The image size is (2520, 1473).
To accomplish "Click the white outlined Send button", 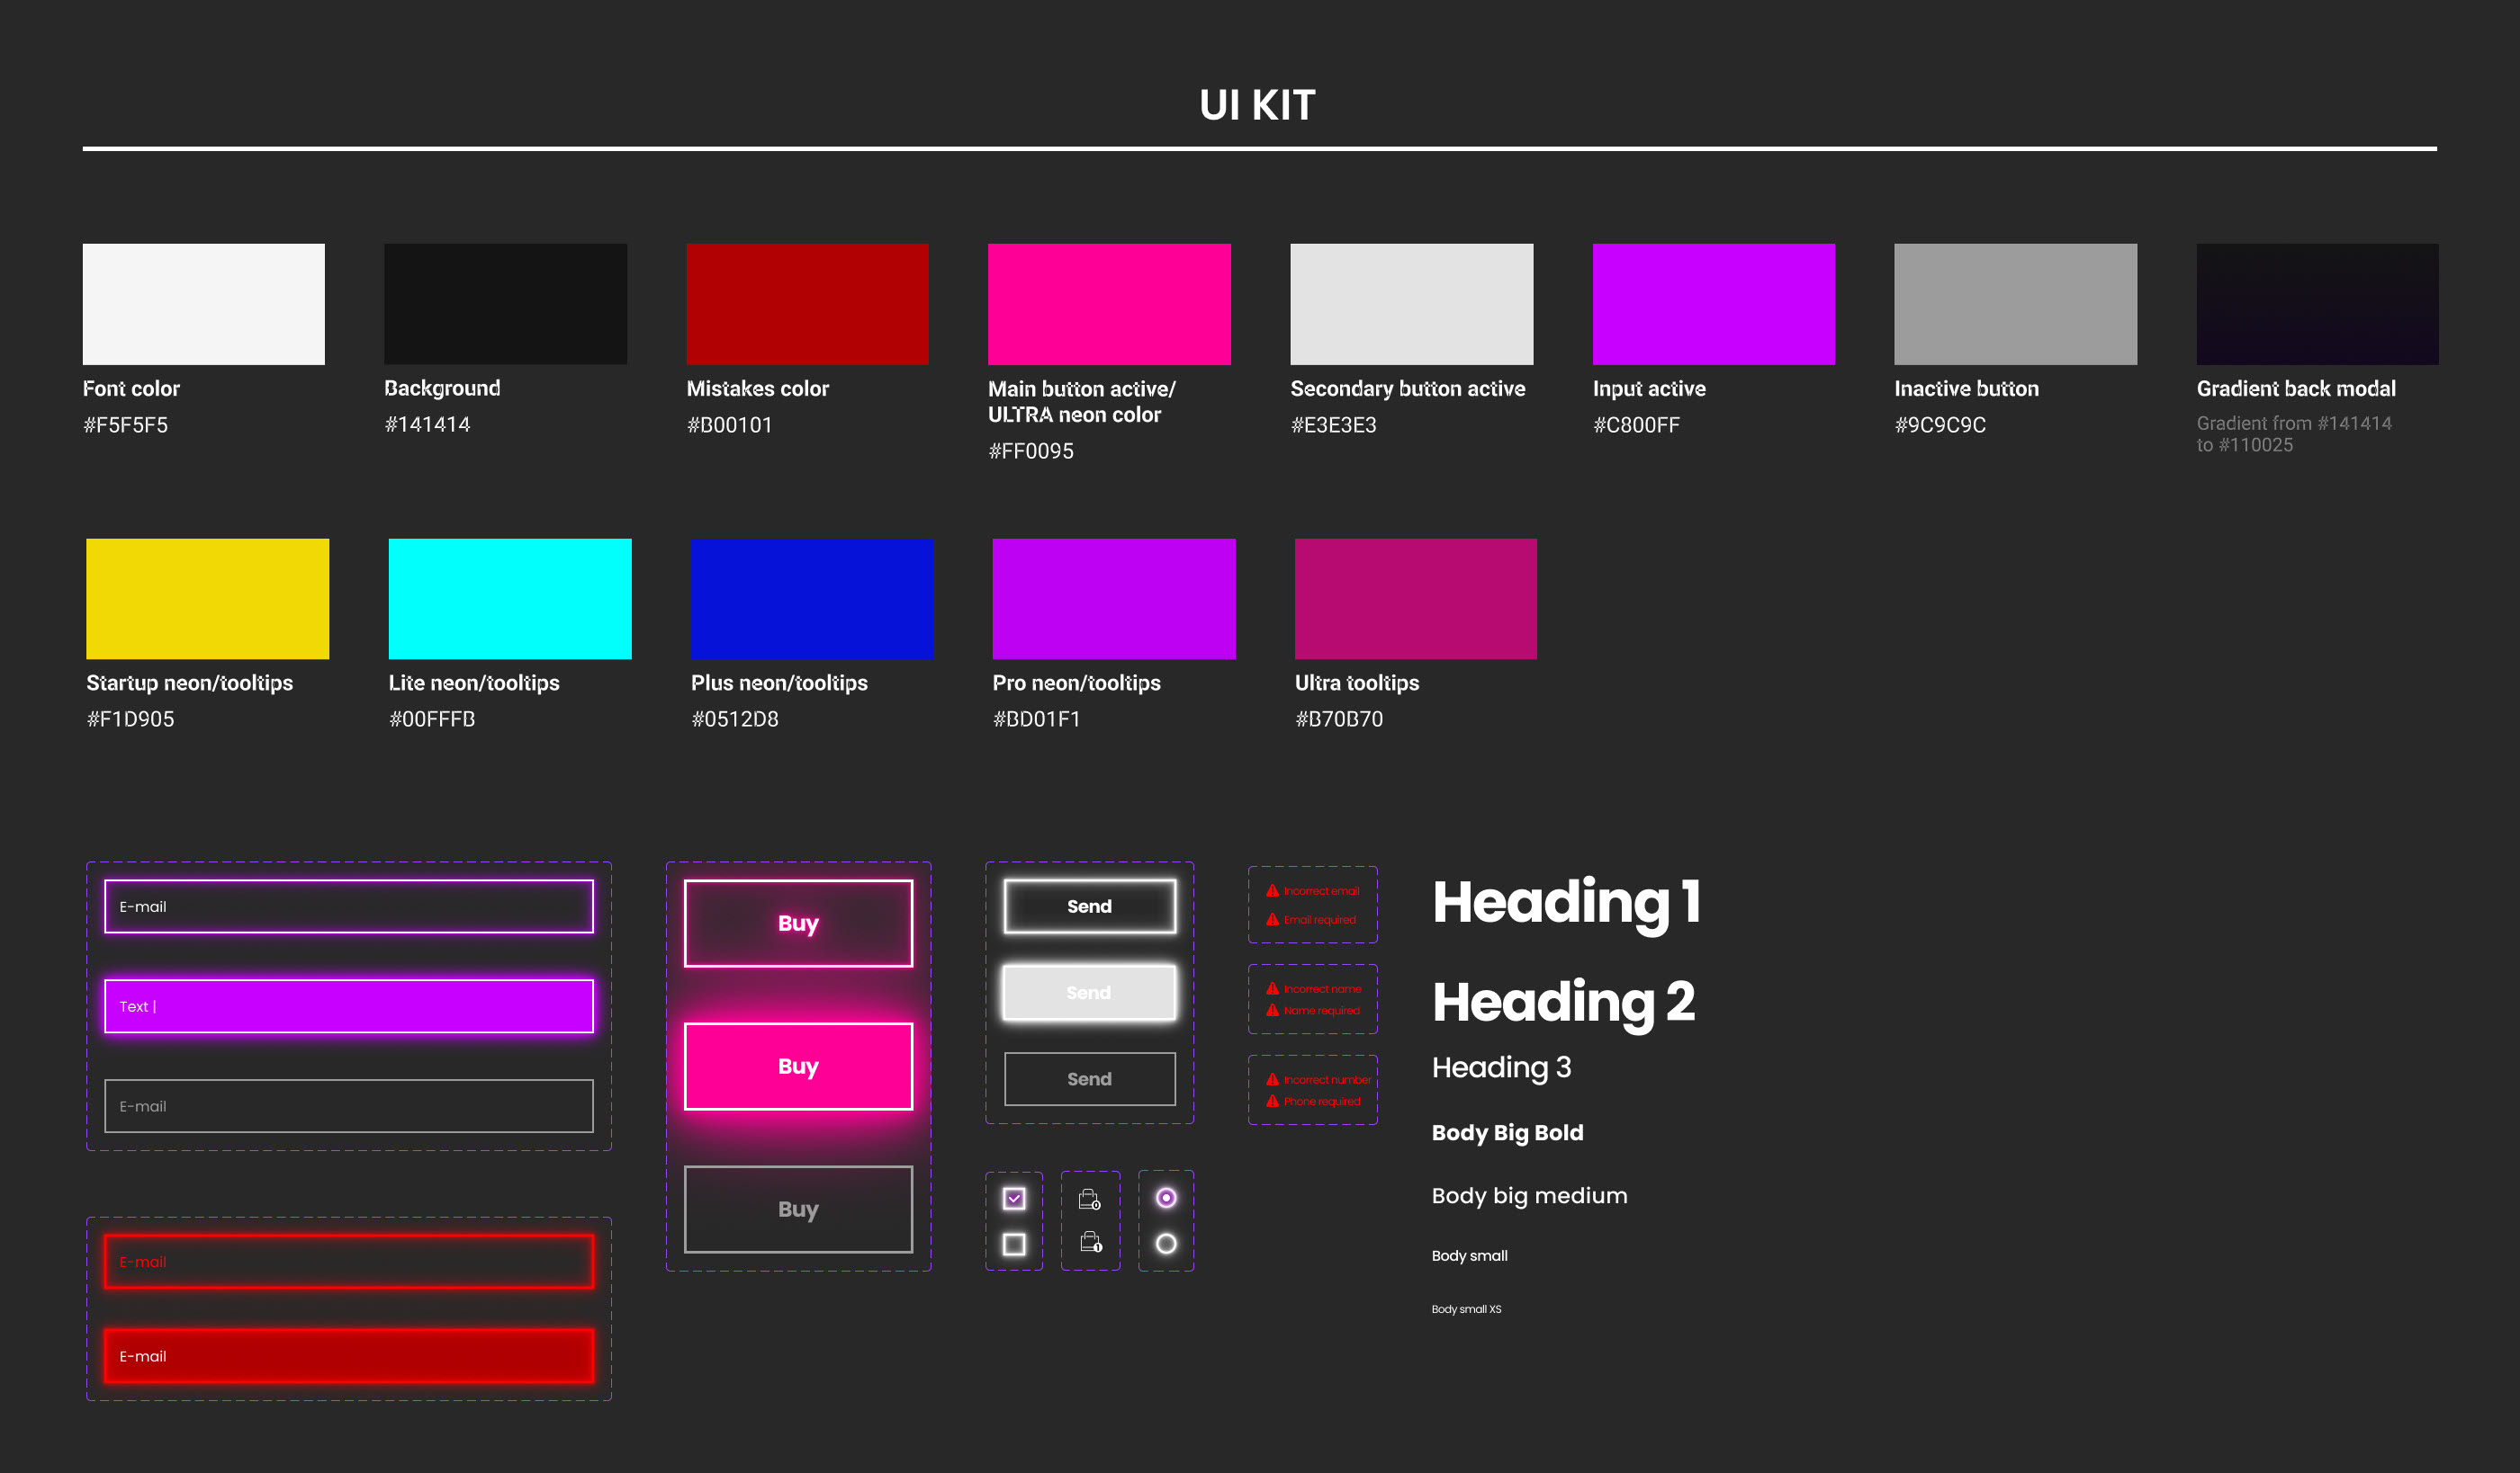I will coord(1089,906).
